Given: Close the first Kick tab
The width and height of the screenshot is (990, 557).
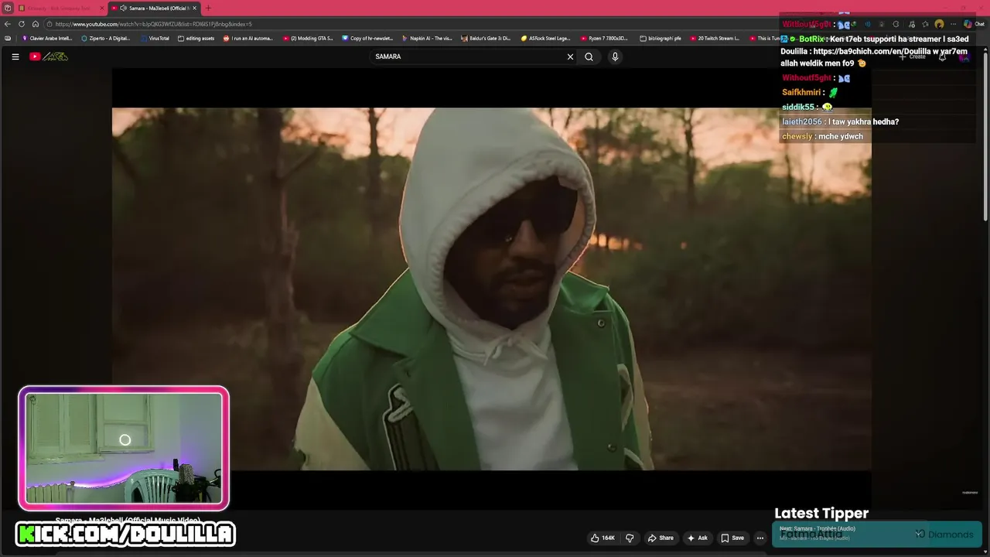Looking at the screenshot, I should tap(101, 8).
